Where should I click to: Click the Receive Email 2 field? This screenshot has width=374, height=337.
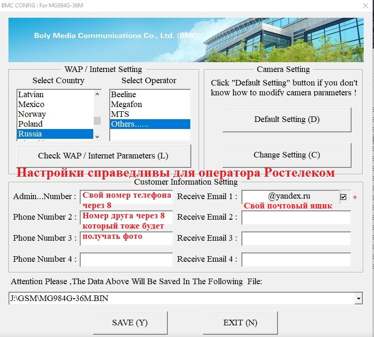[296, 218]
